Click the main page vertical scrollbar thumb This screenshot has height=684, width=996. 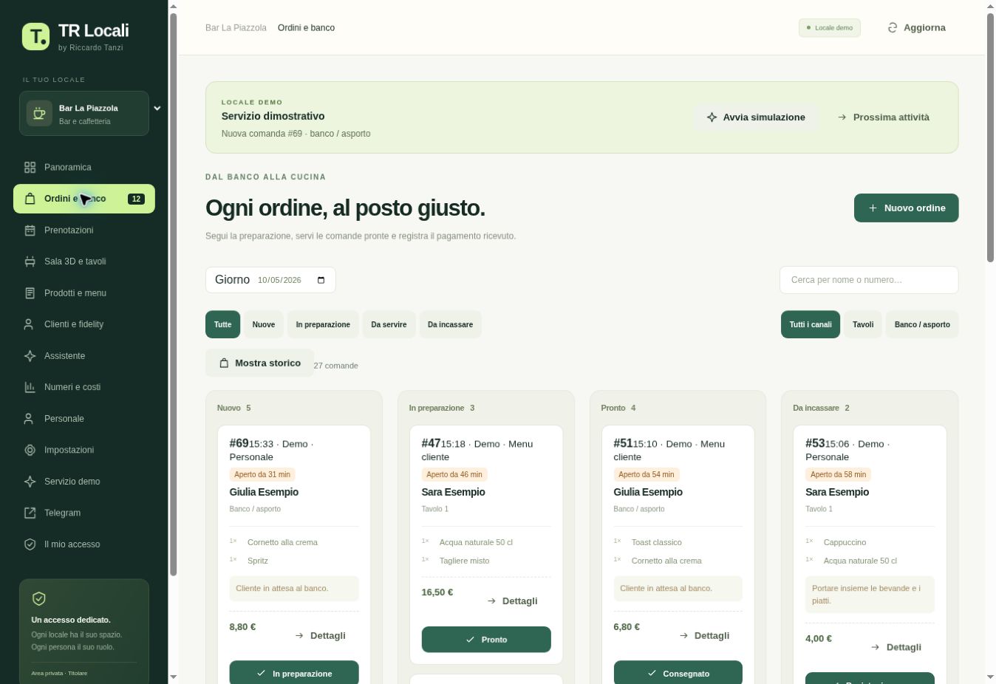[x=991, y=137]
